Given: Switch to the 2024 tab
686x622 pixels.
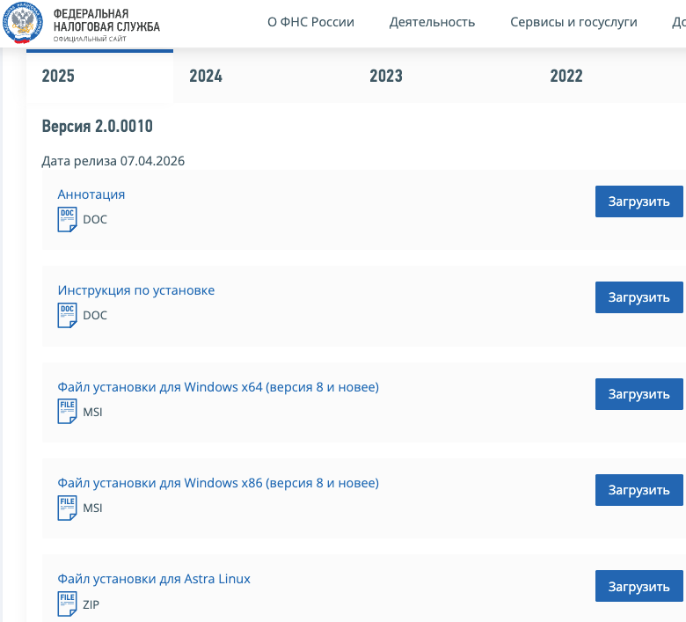Looking at the screenshot, I should tap(206, 77).
